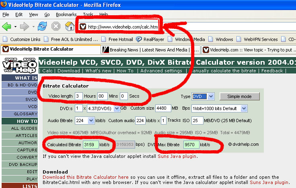
Task: Open the Bookmarks menu
Action: (x=66, y=14)
